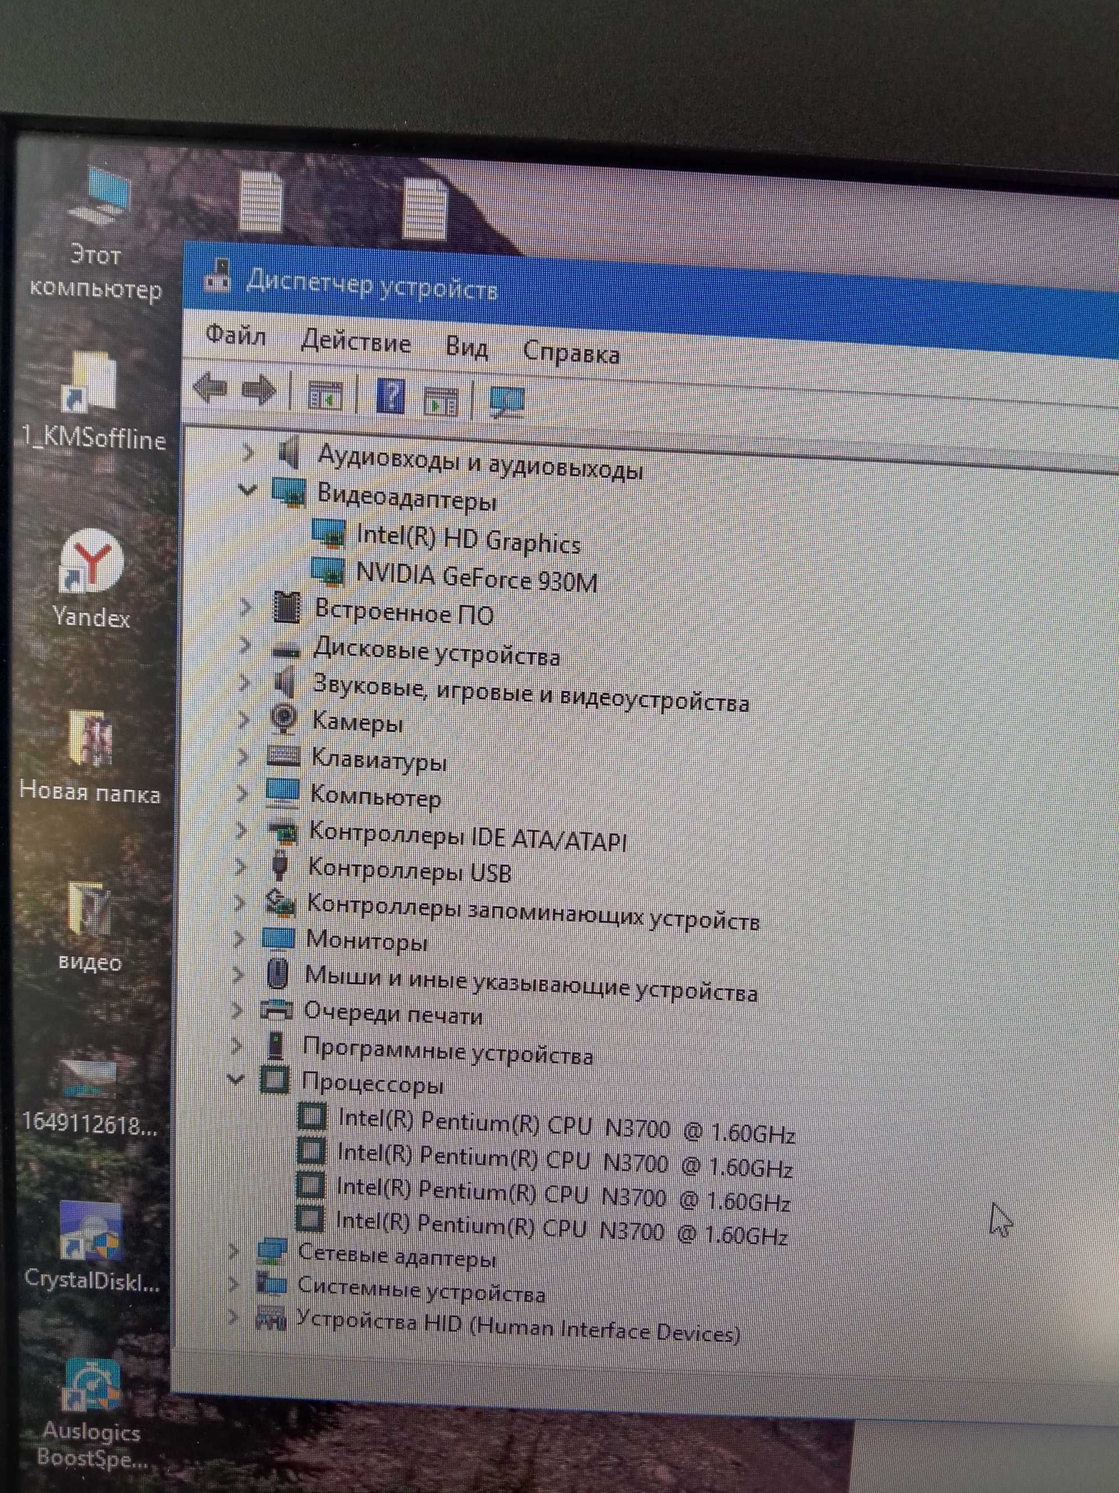Select the last Intel Pentium N3700 processor entry
Screen dimensions: 1119x1493
(x=561, y=1227)
